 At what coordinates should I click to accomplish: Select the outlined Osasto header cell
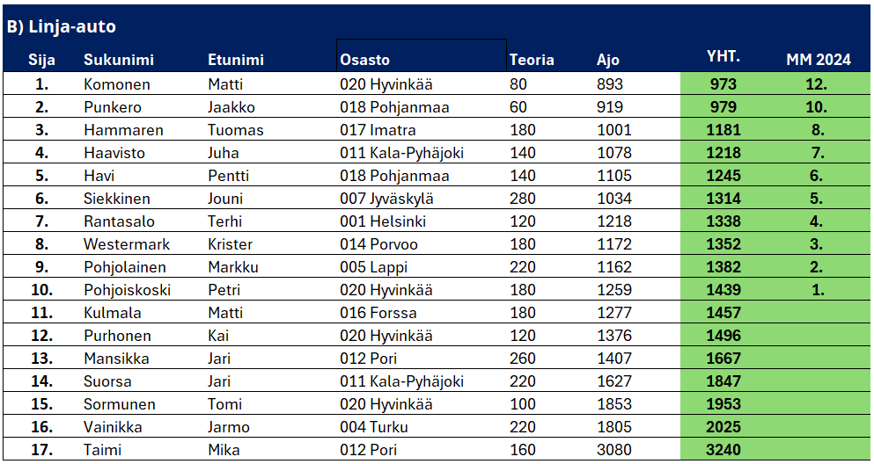(x=421, y=55)
